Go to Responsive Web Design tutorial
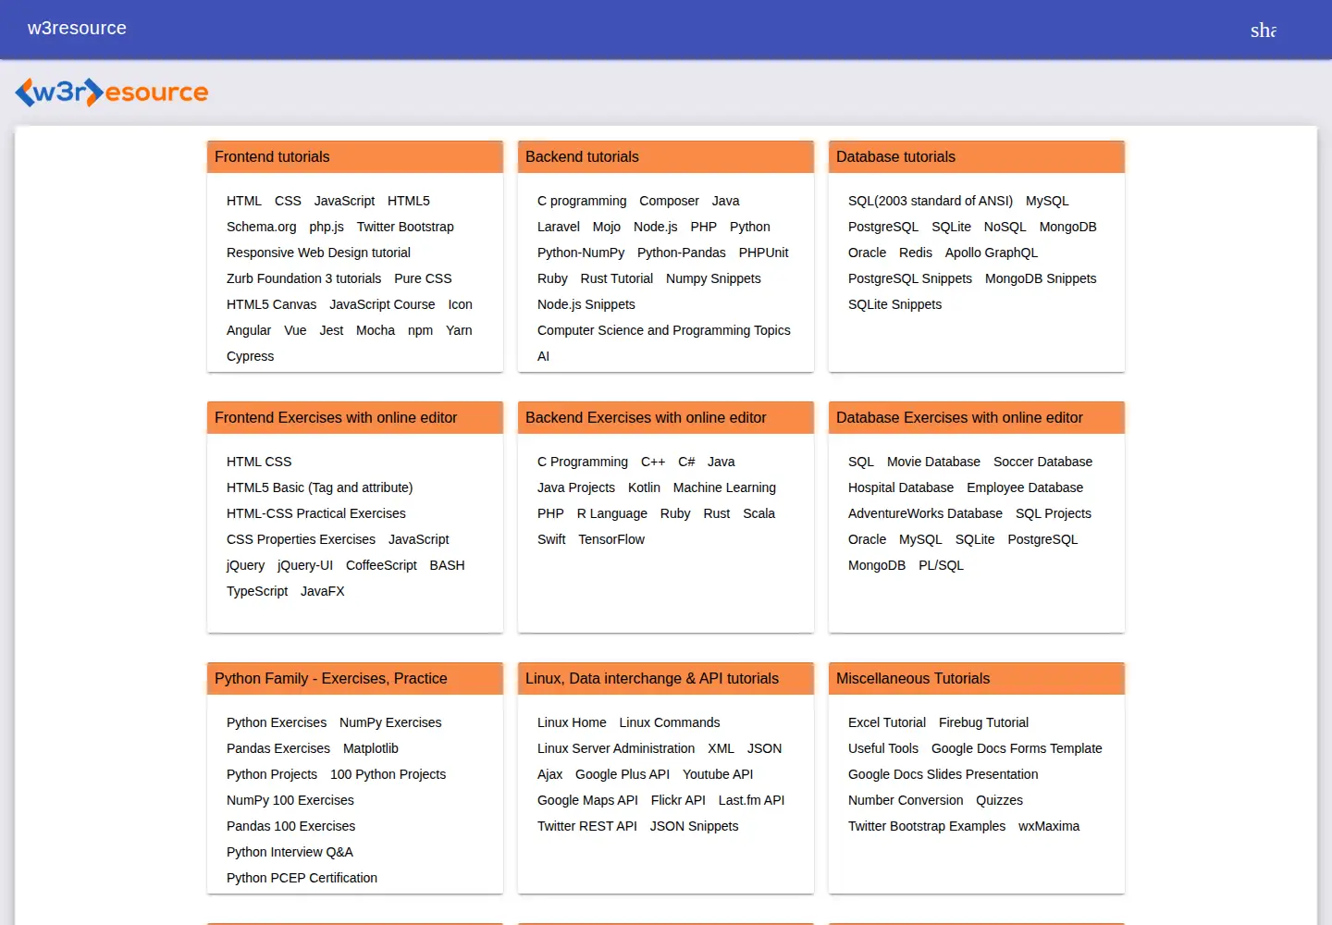The image size is (1332, 925). tap(318, 253)
